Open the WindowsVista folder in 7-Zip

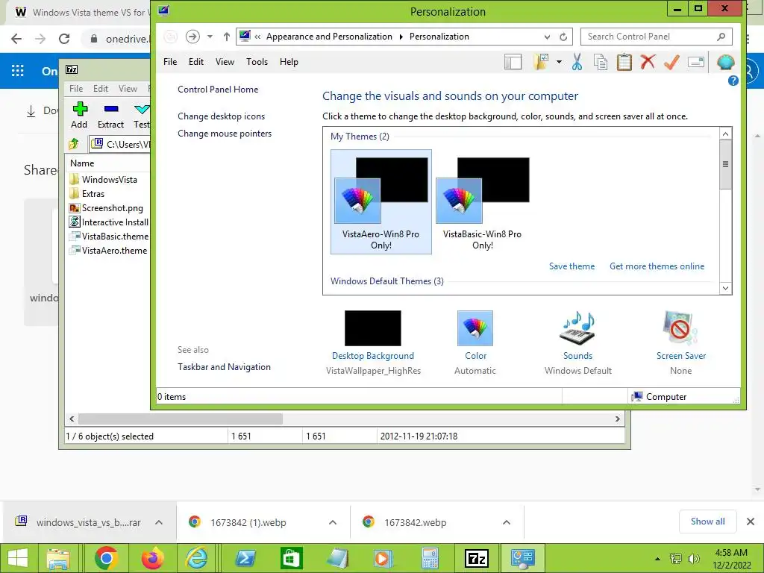[109, 179]
